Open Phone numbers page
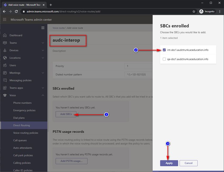This screenshot has width=224, height=172. 22,103
